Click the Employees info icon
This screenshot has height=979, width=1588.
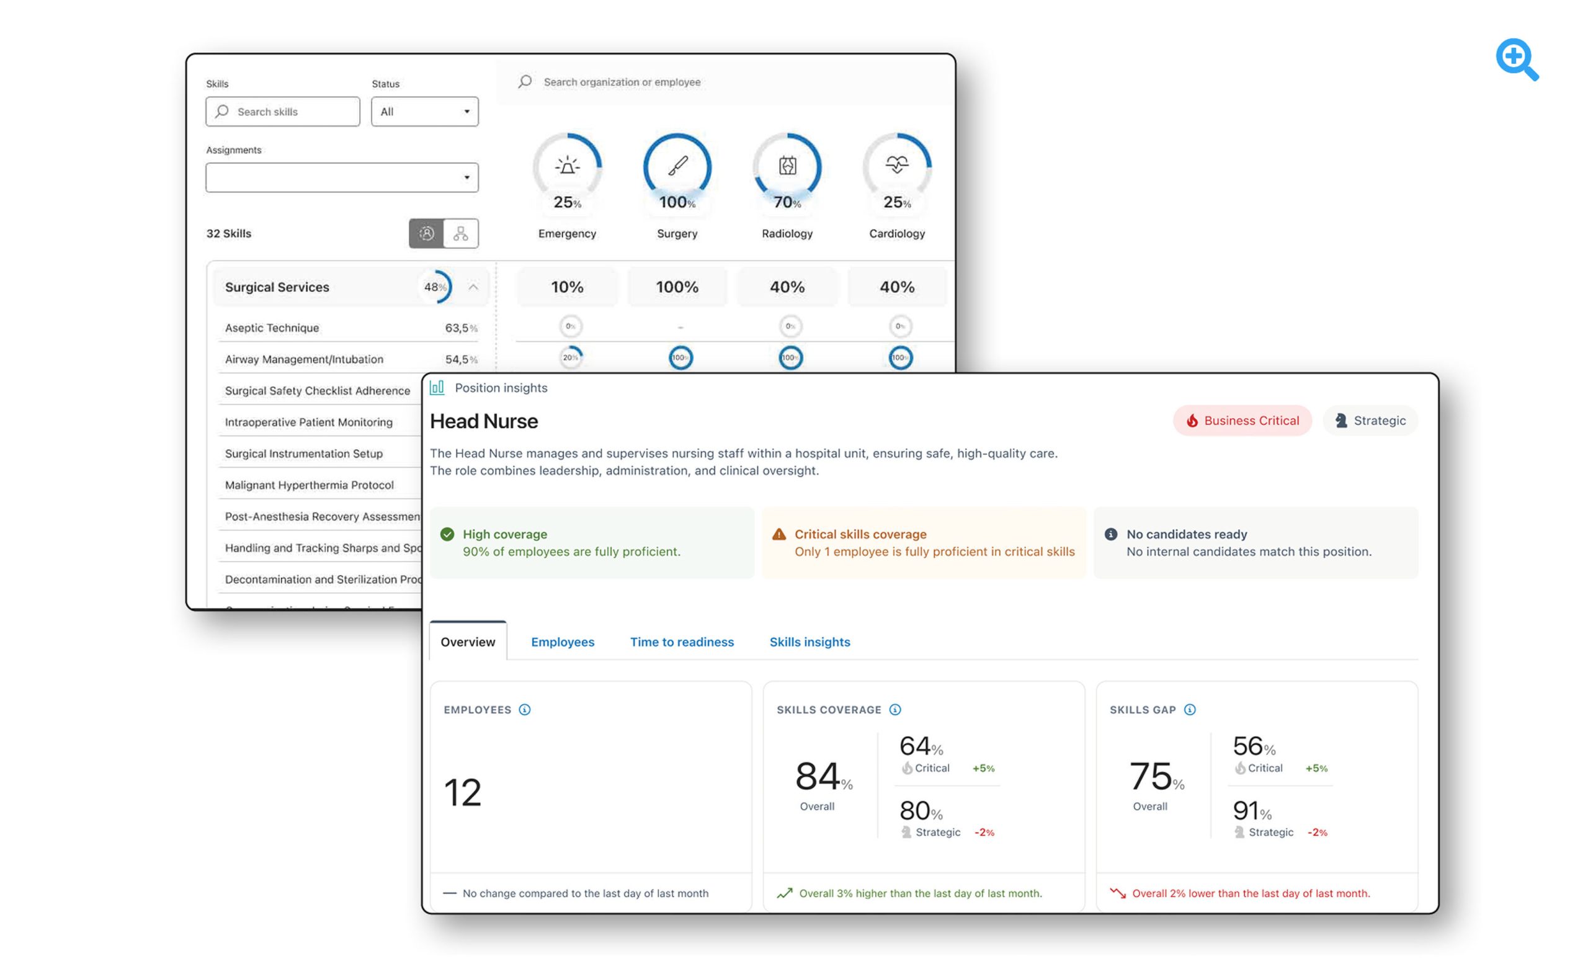pos(525,710)
